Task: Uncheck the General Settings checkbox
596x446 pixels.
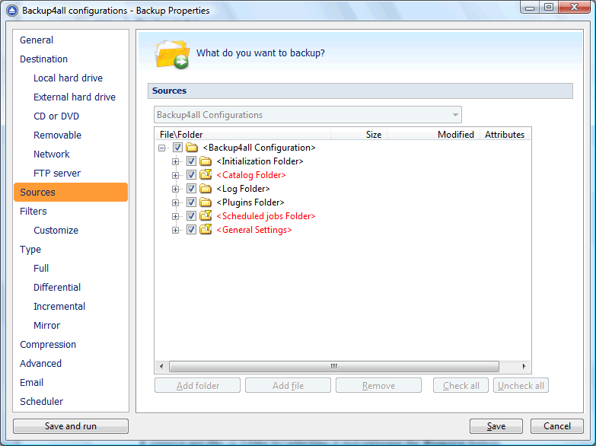Action: [x=191, y=230]
